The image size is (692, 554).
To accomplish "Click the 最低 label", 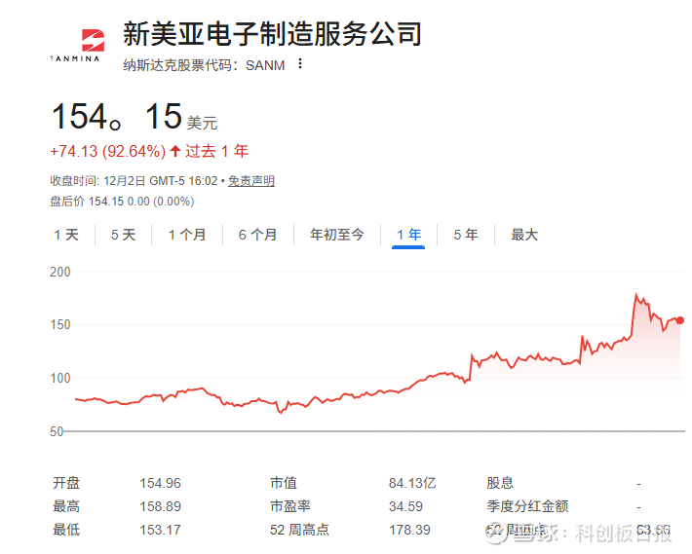I will tap(66, 530).
